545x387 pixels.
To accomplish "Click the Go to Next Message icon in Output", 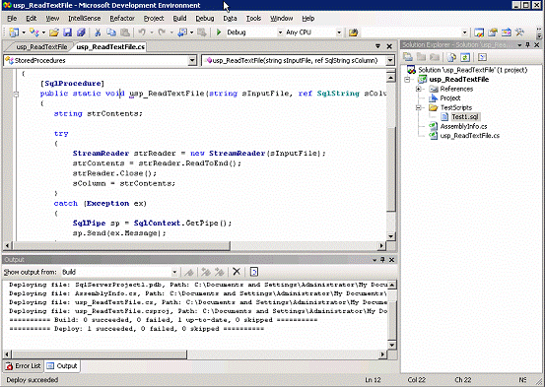I will [219, 272].
